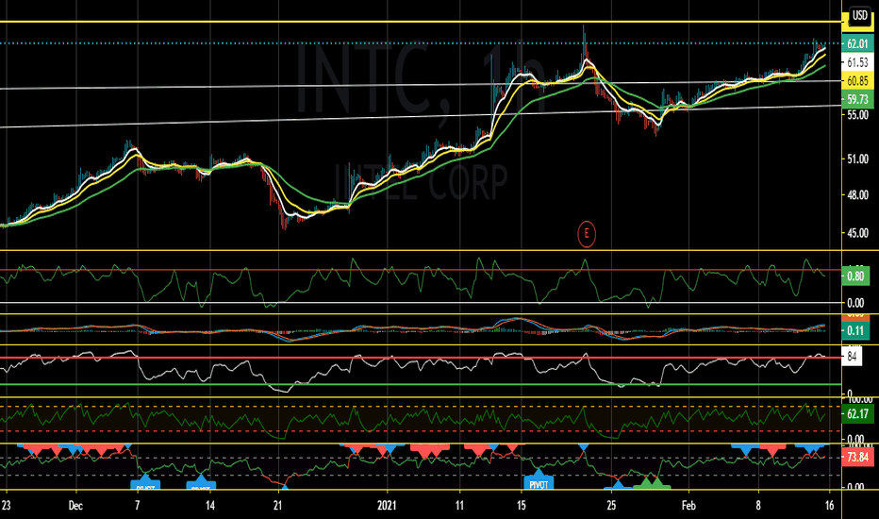Select the yellow 60.85 moving average label
This screenshot has width=879, height=519.
point(857,81)
